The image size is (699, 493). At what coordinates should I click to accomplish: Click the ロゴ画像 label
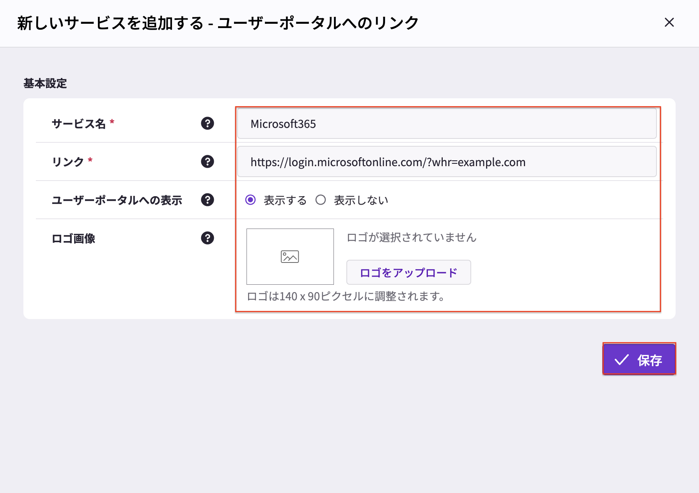click(73, 238)
